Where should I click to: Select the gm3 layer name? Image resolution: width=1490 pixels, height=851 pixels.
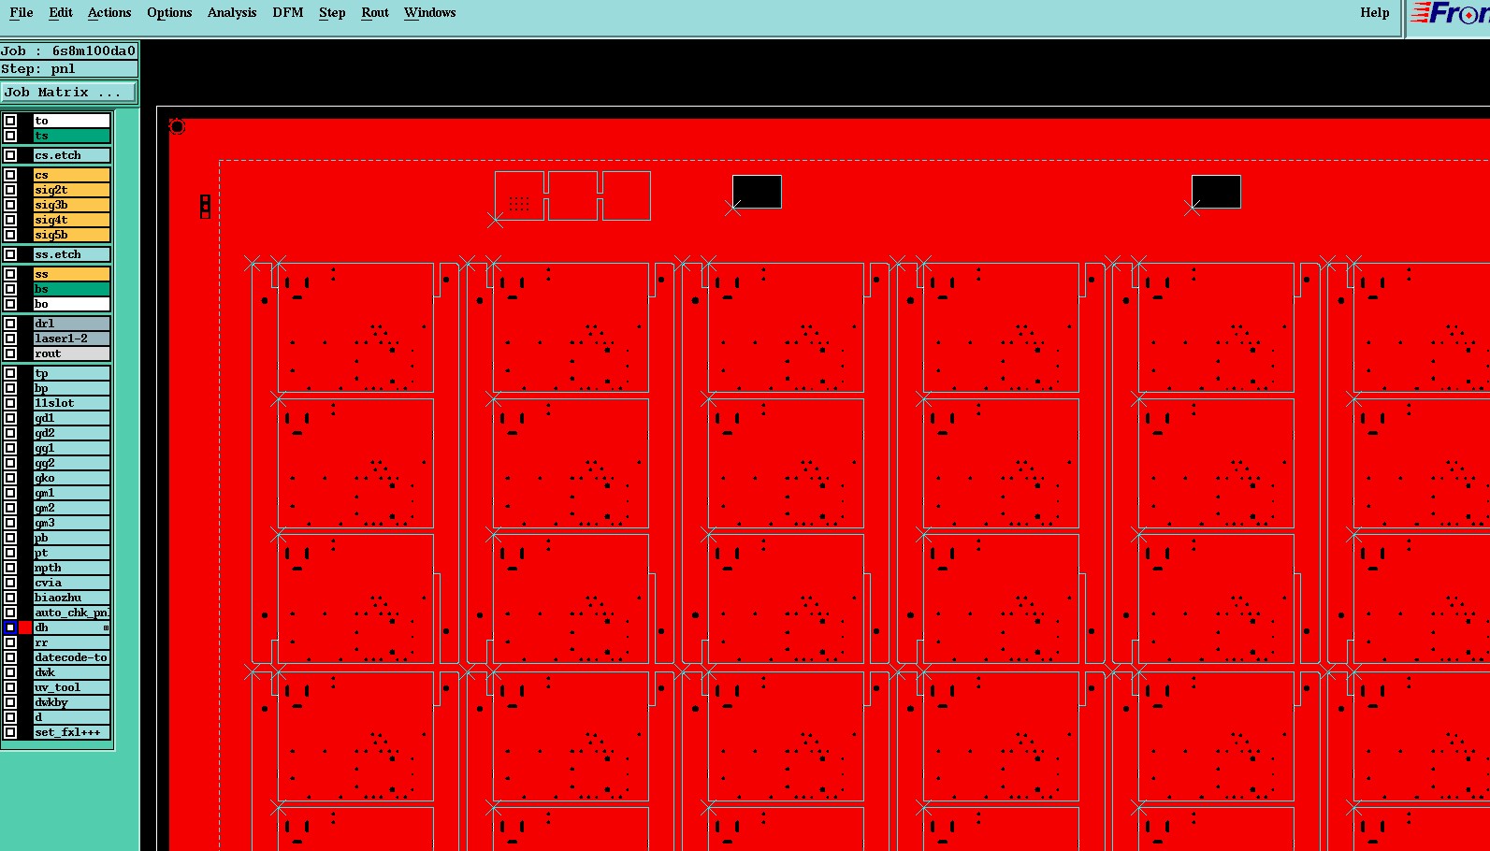[72, 523]
